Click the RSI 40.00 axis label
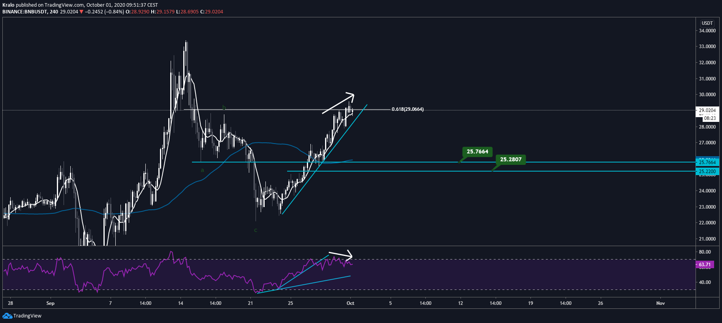 (x=705, y=282)
